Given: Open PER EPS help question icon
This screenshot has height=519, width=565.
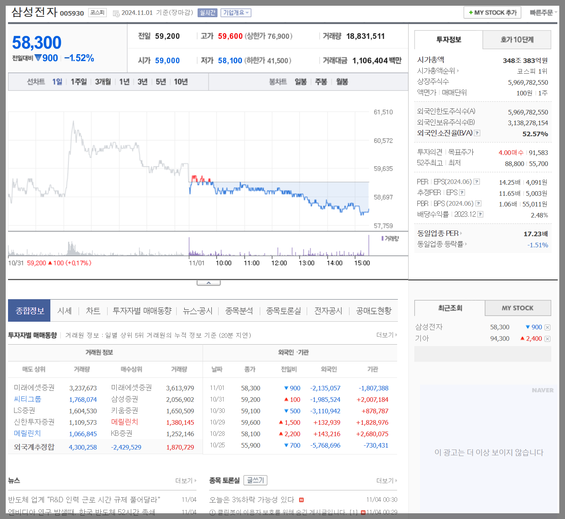Looking at the screenshot, I should point(477,182).
